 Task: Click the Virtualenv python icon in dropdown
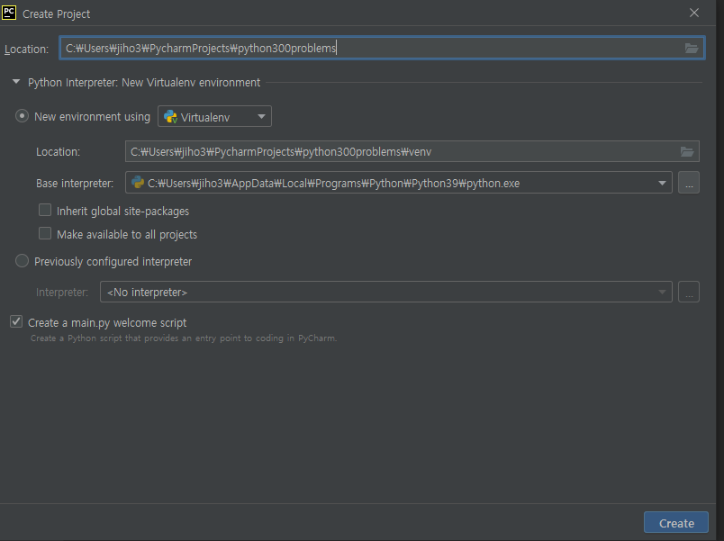[x=170, y=117]
